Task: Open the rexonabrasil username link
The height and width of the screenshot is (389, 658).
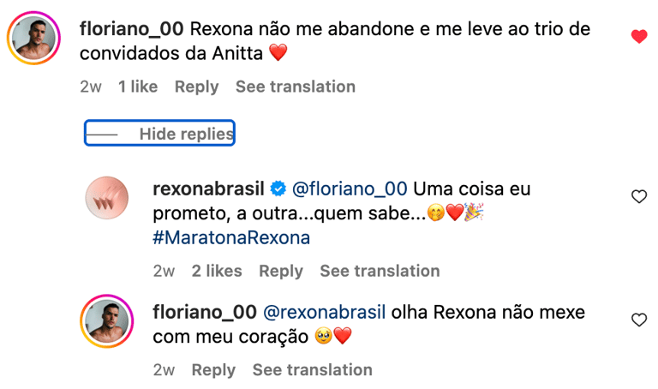Action: coord(208,188)
